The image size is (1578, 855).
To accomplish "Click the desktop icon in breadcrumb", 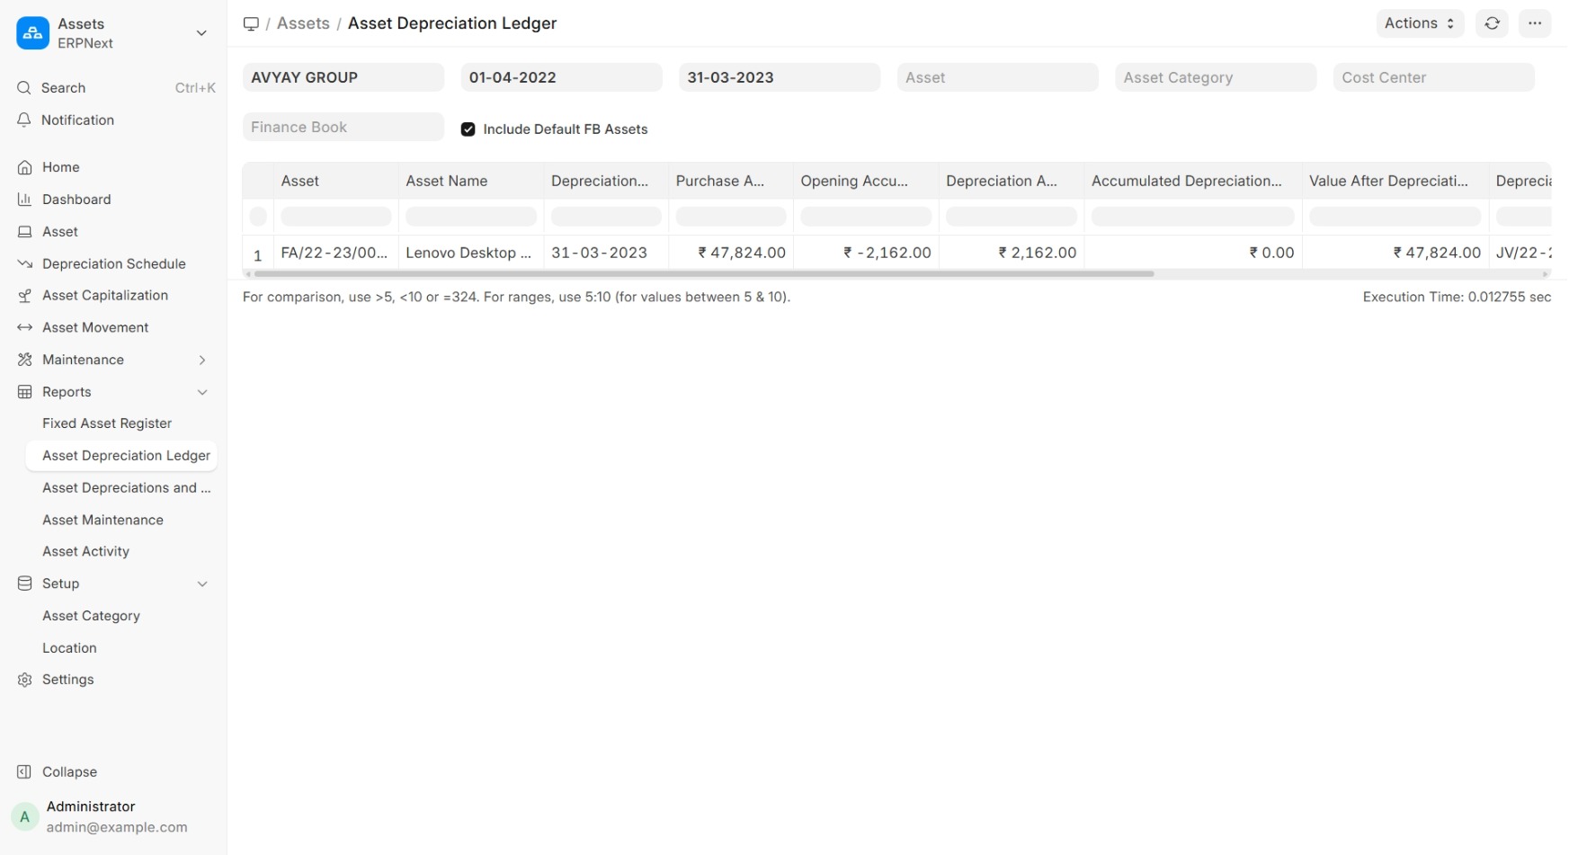I will [x=251, y=23].
